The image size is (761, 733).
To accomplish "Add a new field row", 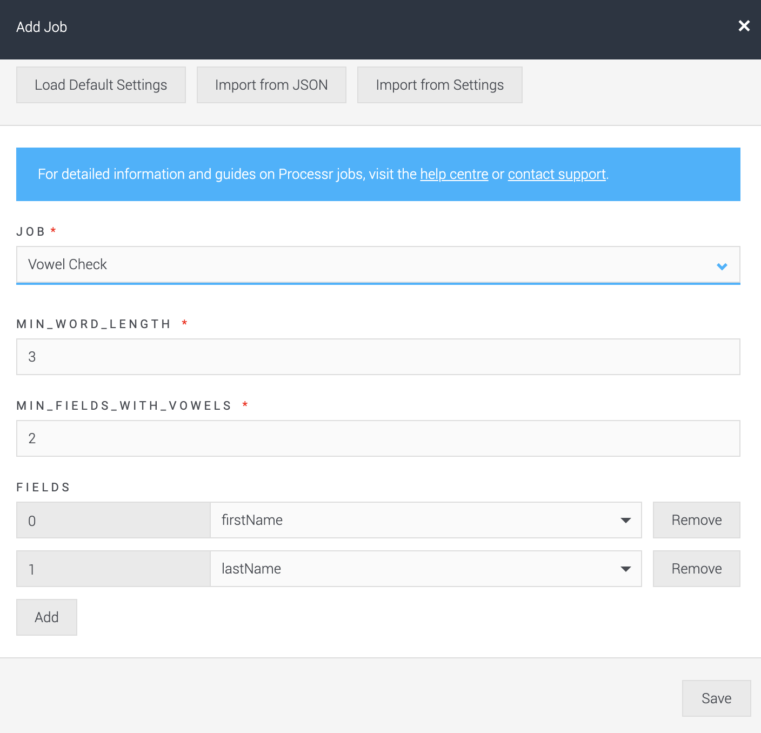I will tap(46, 617).
